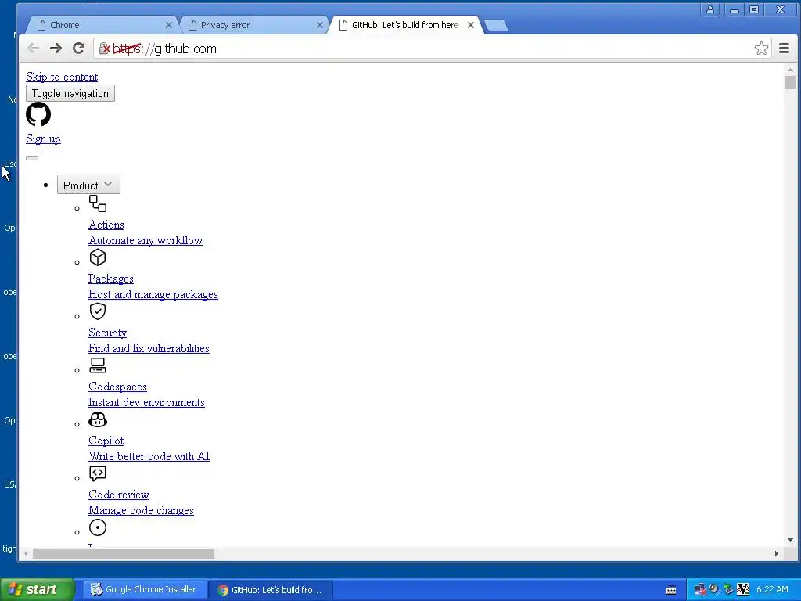801x601 pixels.
Task: Open the Packages link
Action: click(x=111, y=279)
